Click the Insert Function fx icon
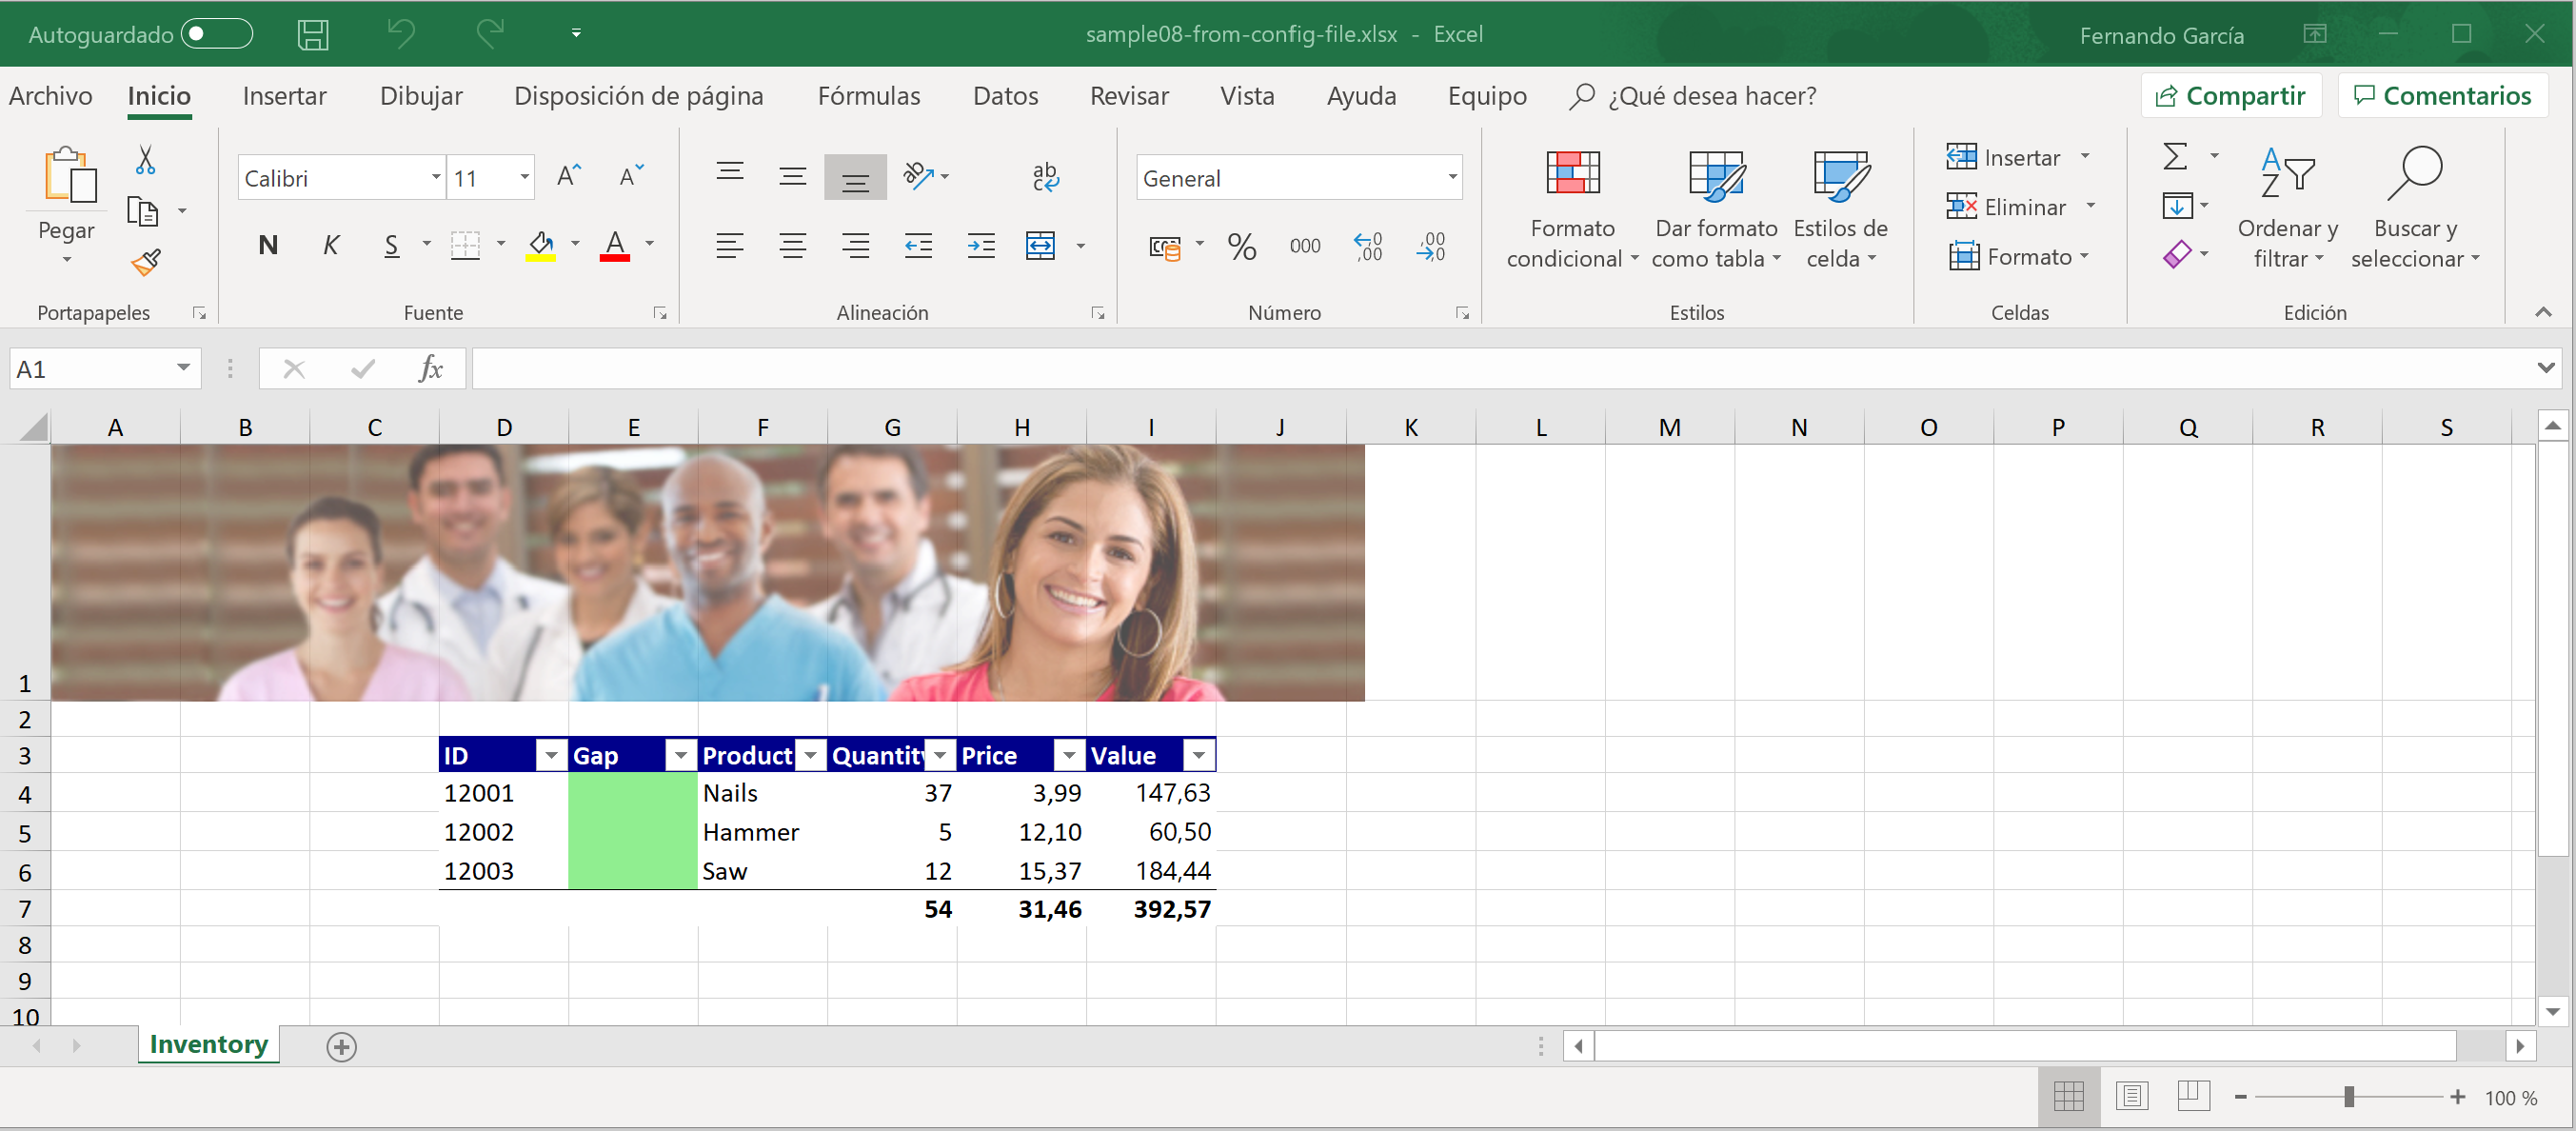Image resolution: width=2576 pixels, height=1131 pixels. [430, 369]
